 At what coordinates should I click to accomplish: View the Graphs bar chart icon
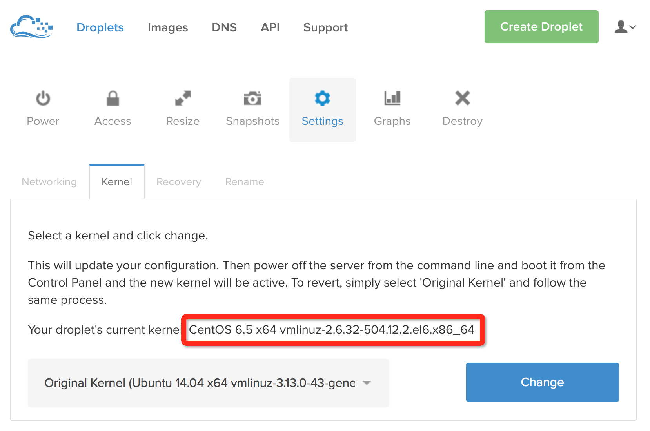click(392, 98)
